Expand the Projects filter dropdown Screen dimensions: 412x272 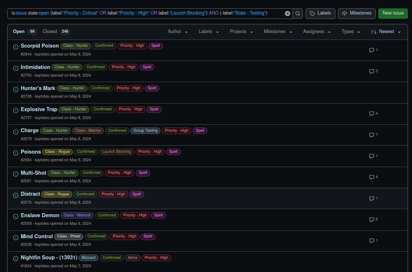click(241, 32)
